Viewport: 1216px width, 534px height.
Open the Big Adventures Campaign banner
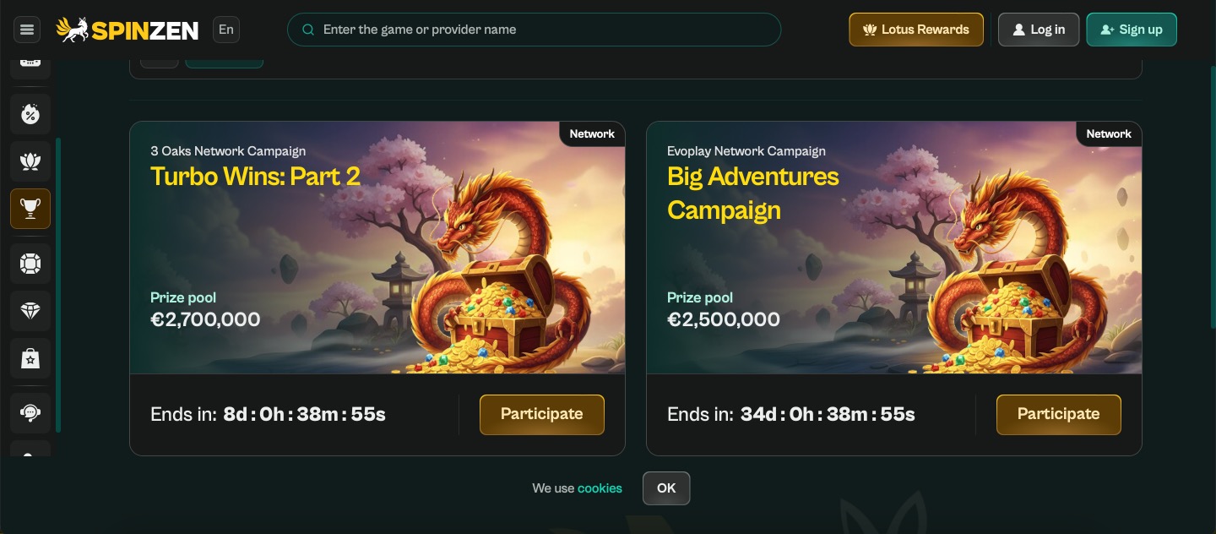coord(893,247)
